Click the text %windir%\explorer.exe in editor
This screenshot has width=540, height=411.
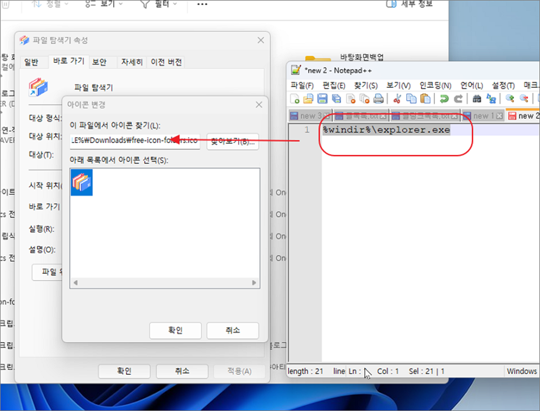(x=386, y=130)
